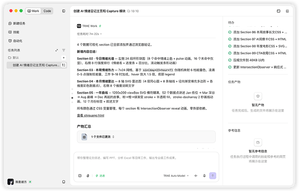Click the message input field
The height and width of the screenshot is (191, 299).
(x=146, y=161)
